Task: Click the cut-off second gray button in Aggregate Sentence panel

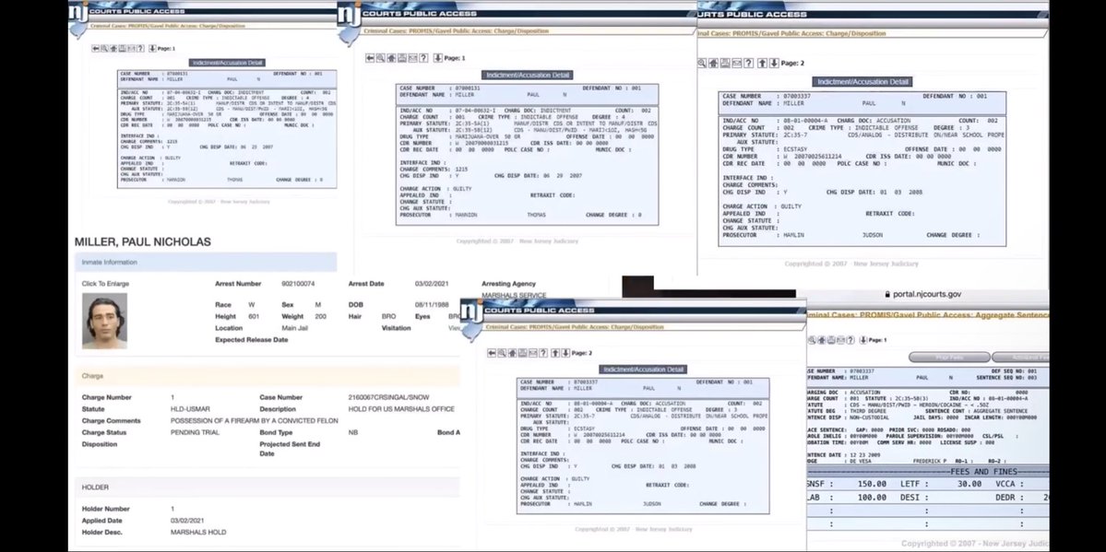Action: tap(1020, 358)
